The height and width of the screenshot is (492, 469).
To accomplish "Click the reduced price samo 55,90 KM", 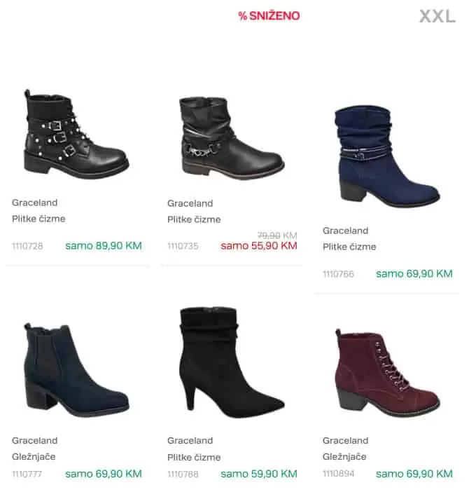I will point(259,246).
